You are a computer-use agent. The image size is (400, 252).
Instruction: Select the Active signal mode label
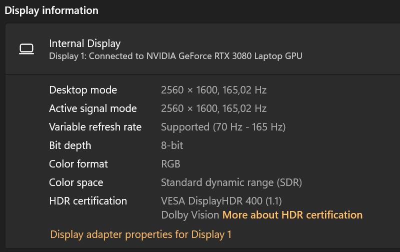coord(93,108)
